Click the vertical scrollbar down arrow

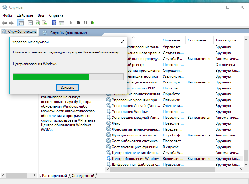246,164
